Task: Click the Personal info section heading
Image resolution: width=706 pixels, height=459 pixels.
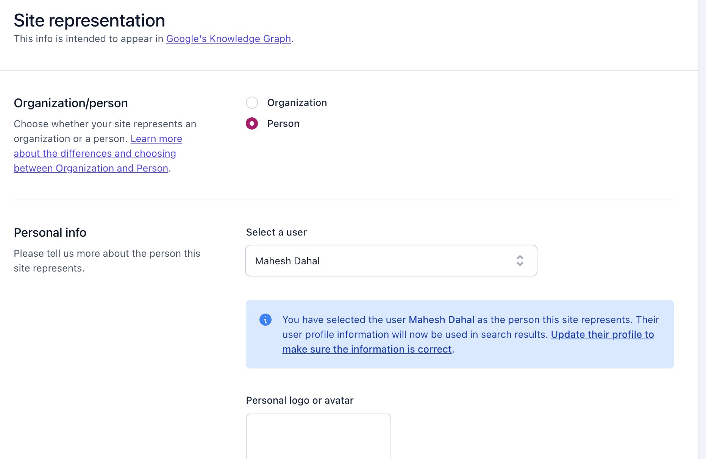Action: [50, 233]
